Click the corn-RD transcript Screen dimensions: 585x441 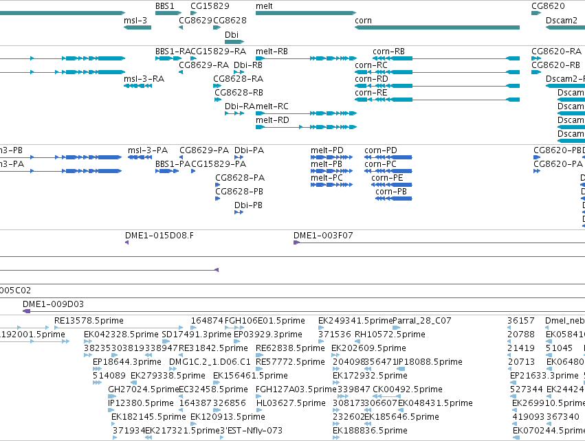click(x=437, y=86)
